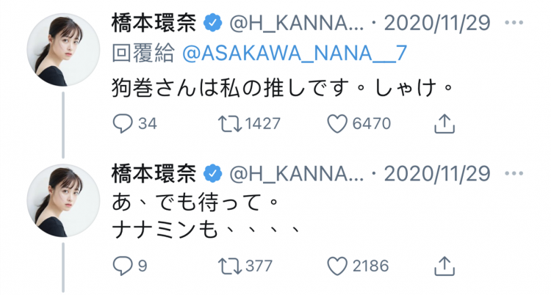Reply to the first tweet
The image size is (551, 295).
click(x=122, y=124)
